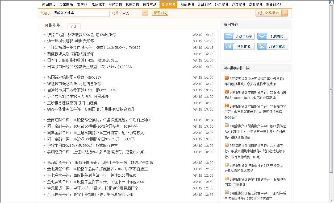This screenshot has width=334, height=203.
Task: Open article 迪士尼板块崛起 新世界涨停
Action: (x=70, y=41)
